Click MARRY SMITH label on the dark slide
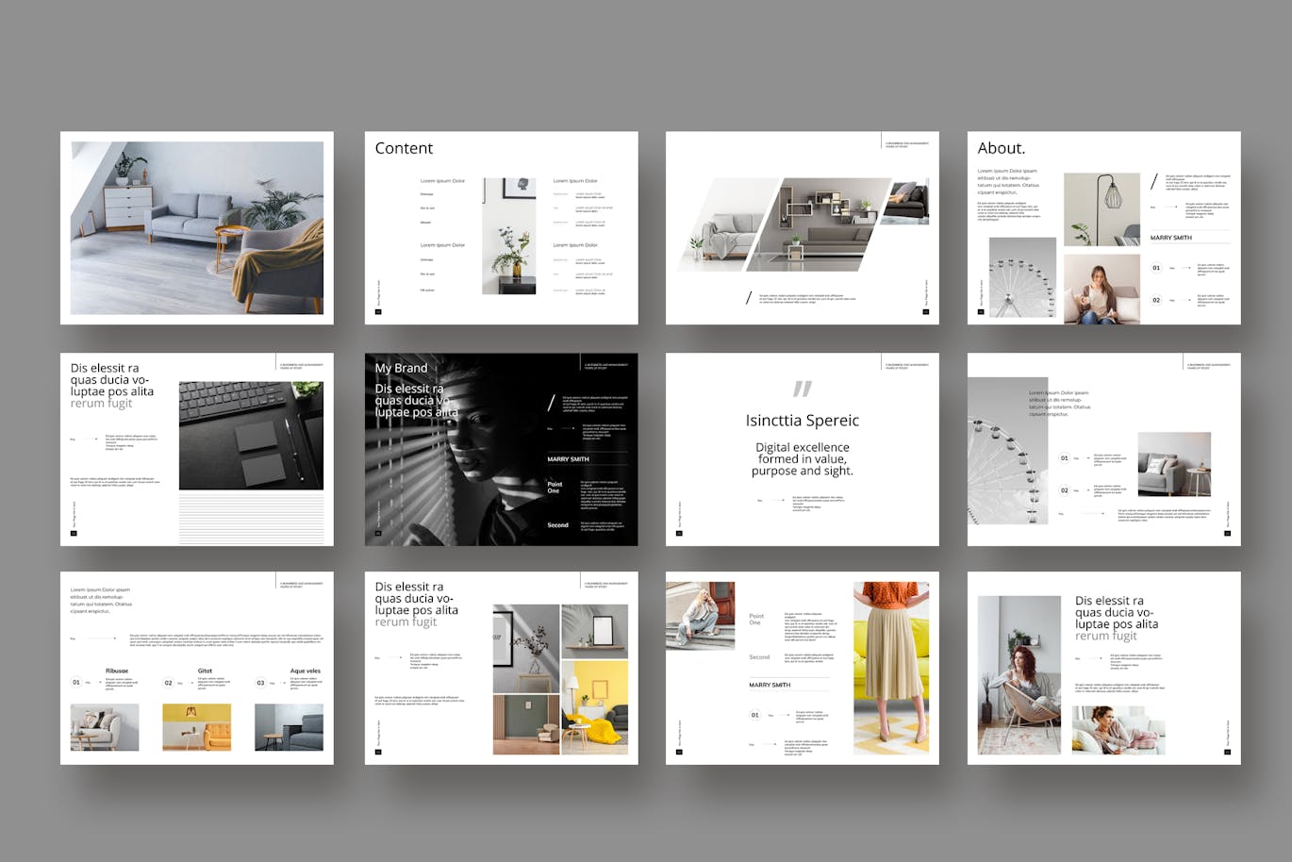The image size is (1292, 862). [x=568, y=459]
